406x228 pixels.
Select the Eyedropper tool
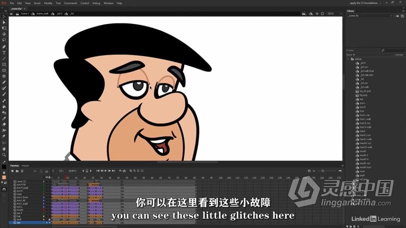[x=4, y=119]
